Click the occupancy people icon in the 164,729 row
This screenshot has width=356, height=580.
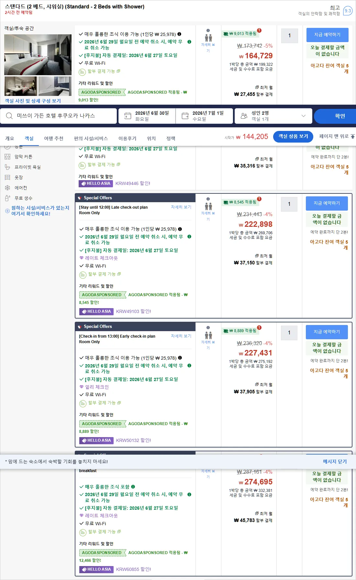(208, 38)
